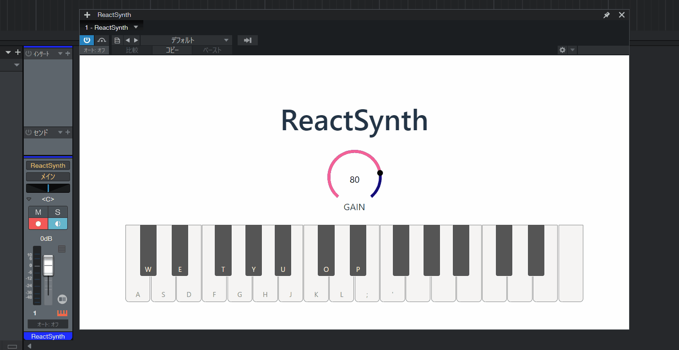The image size is (679, 350).
Task: Toggle the red record arm button
Action: 38,224
